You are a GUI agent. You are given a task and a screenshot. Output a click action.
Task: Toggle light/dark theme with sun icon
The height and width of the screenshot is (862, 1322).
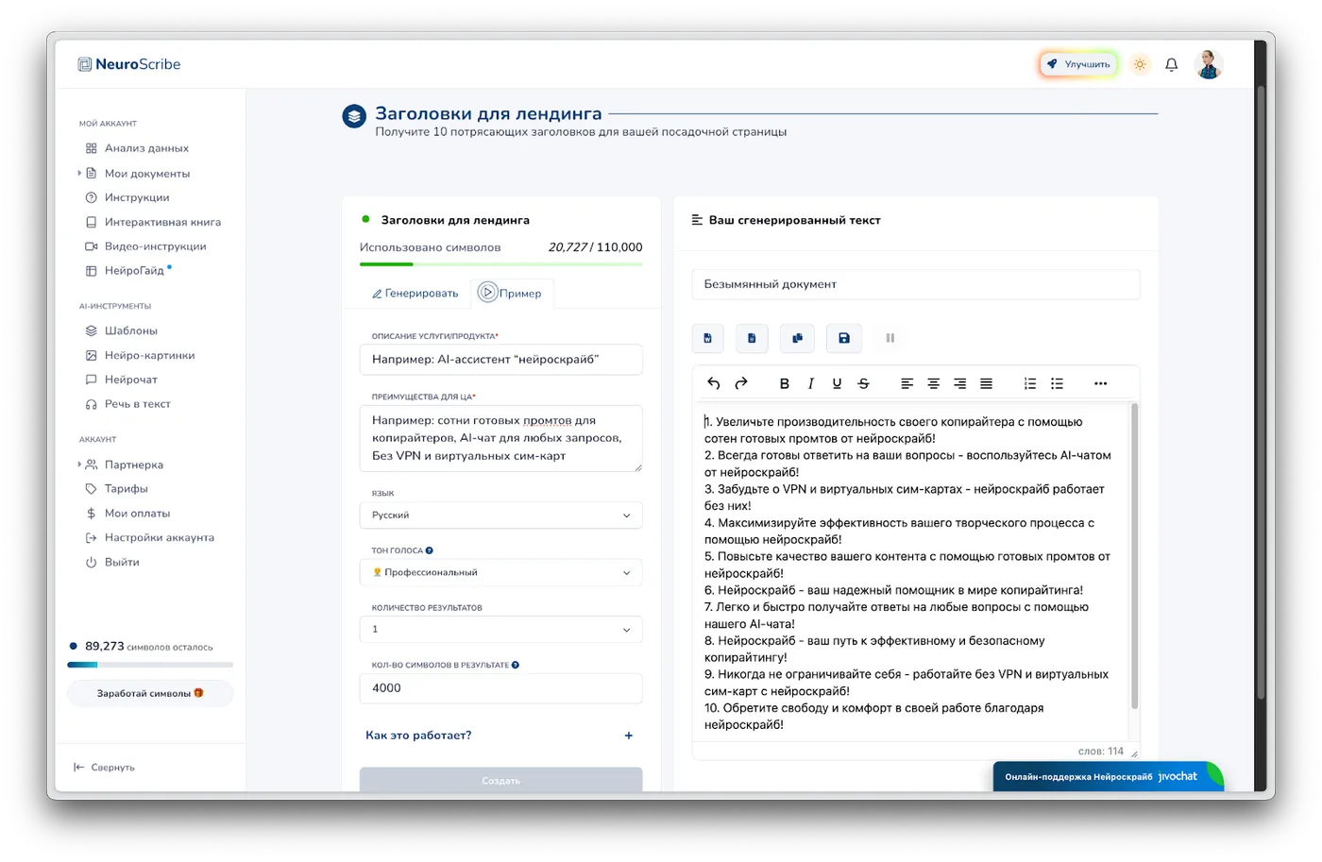[1140, 64]
